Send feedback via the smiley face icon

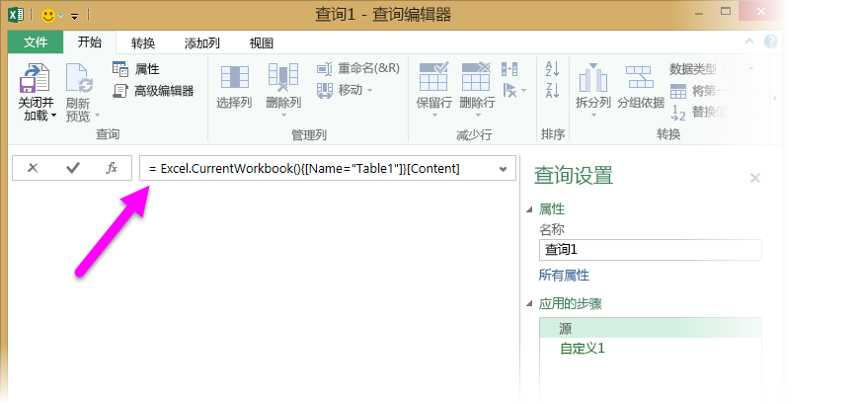point(46,15)
